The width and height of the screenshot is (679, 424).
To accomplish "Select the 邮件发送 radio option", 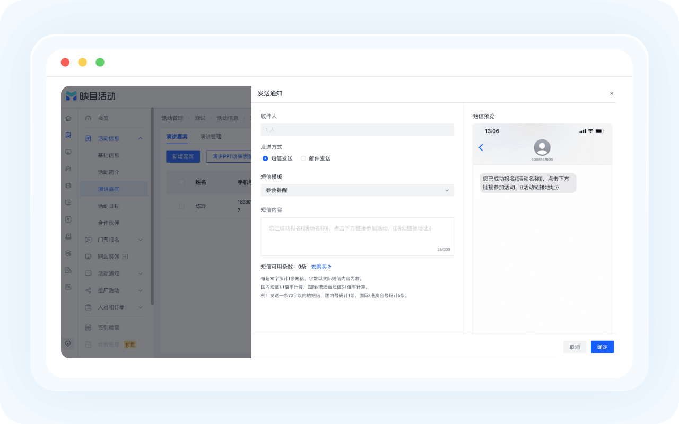I will 303,158.
